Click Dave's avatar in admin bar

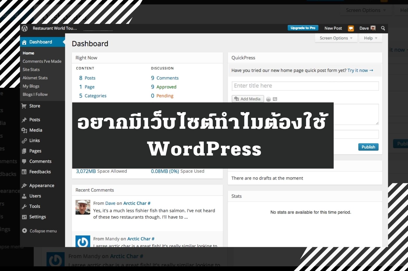(x=373, y=28)
